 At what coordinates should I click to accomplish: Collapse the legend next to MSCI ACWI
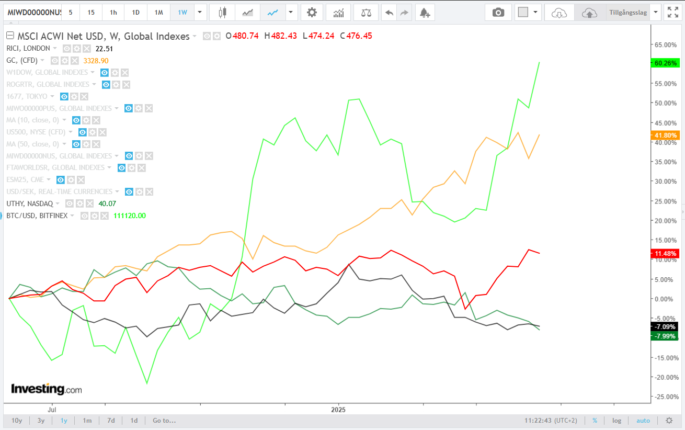[x=9, y=36]
